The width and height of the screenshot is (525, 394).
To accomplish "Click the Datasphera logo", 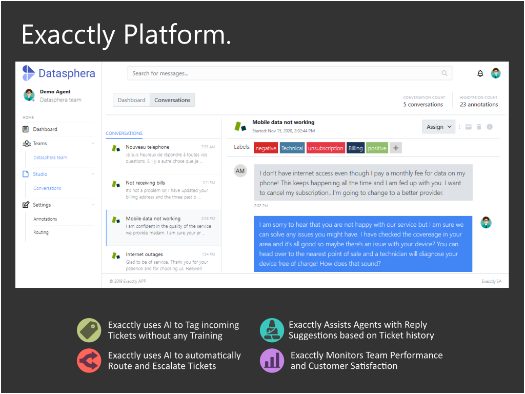I will (x=58, y=73).
